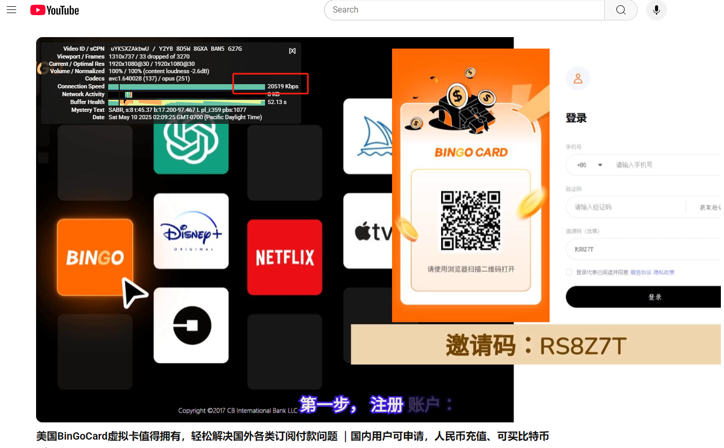Tick the agreement checkbox beside 登录代表已阅读并同意
Viewport: 724px width, 448px height.
(x=569, y=272)
